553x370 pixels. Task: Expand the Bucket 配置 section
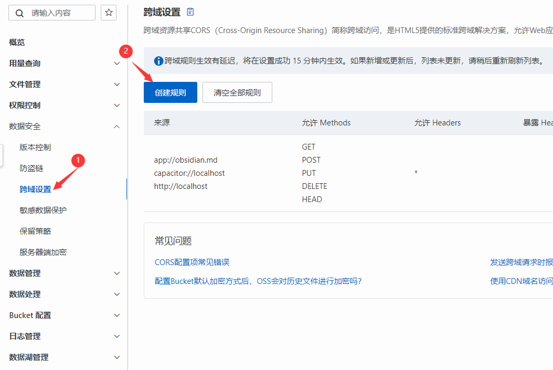(x=116, y=315)
